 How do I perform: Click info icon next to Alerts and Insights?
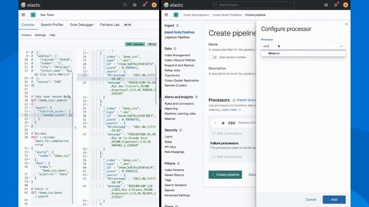tap(196, 97)
